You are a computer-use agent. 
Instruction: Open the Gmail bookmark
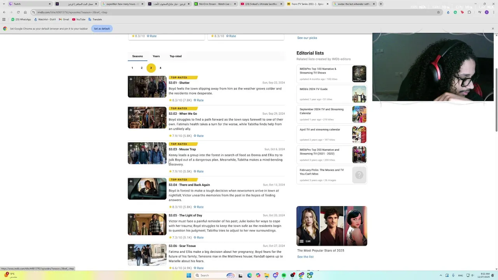click(64, 19)
